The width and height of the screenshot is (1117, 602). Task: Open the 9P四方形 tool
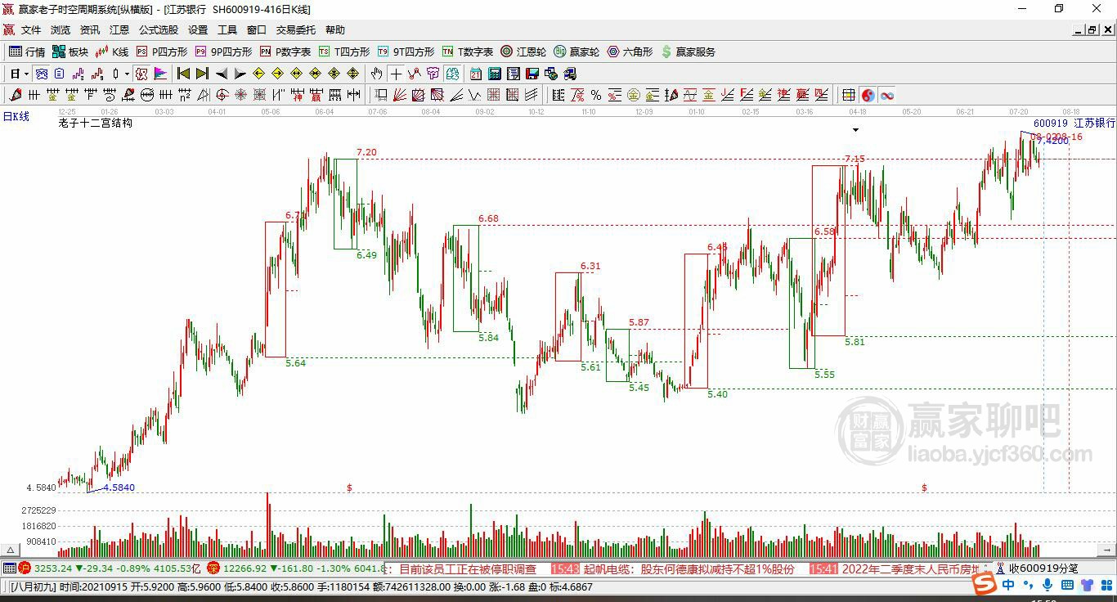pyautogui.click(x=223, y=52)
